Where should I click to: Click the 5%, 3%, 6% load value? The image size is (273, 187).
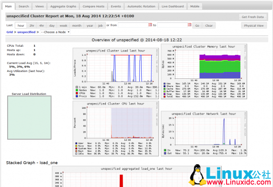(20, 67)
